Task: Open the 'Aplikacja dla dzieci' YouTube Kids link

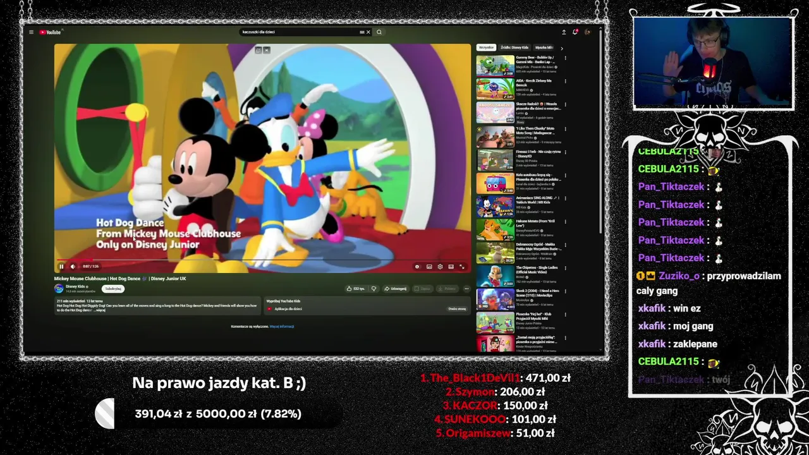Action: (288, 309)
